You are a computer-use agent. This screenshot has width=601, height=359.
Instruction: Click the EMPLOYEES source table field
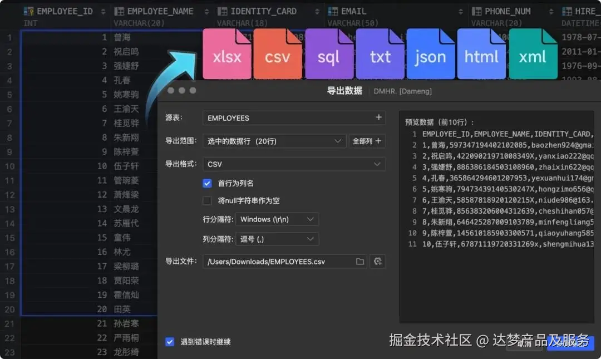[x=294, y=118]
